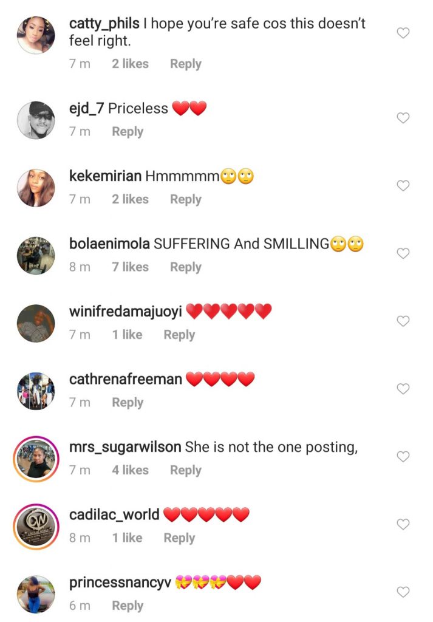
Task: Open ejd_7's profile picture
Action: click(36, 120)
